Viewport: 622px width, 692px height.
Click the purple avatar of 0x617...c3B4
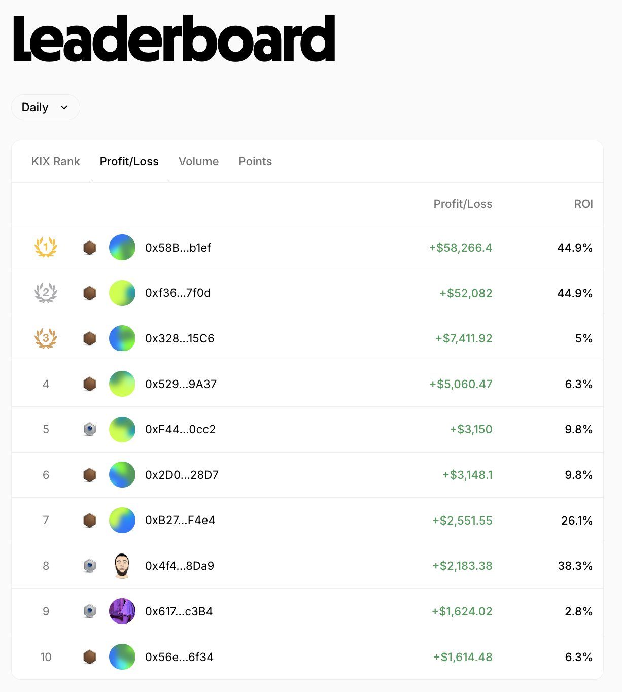click(x=122, y=611)
